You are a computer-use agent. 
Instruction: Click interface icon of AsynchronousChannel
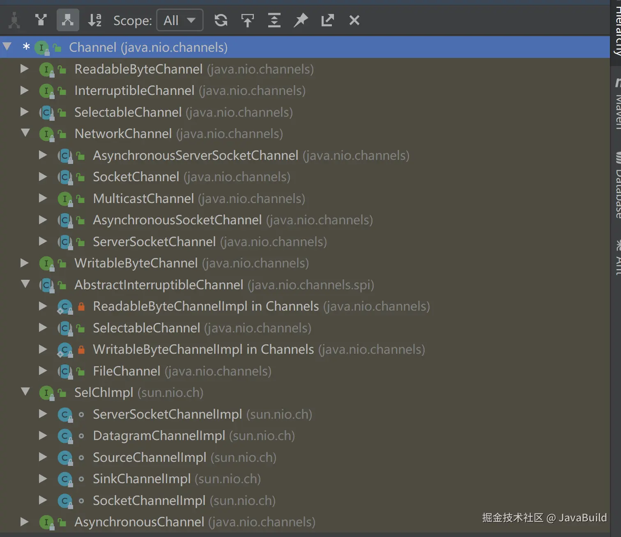coord(47,522)
